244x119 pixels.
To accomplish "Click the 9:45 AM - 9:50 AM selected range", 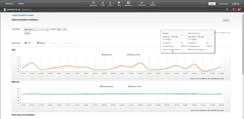I will [x=170, y=37].
